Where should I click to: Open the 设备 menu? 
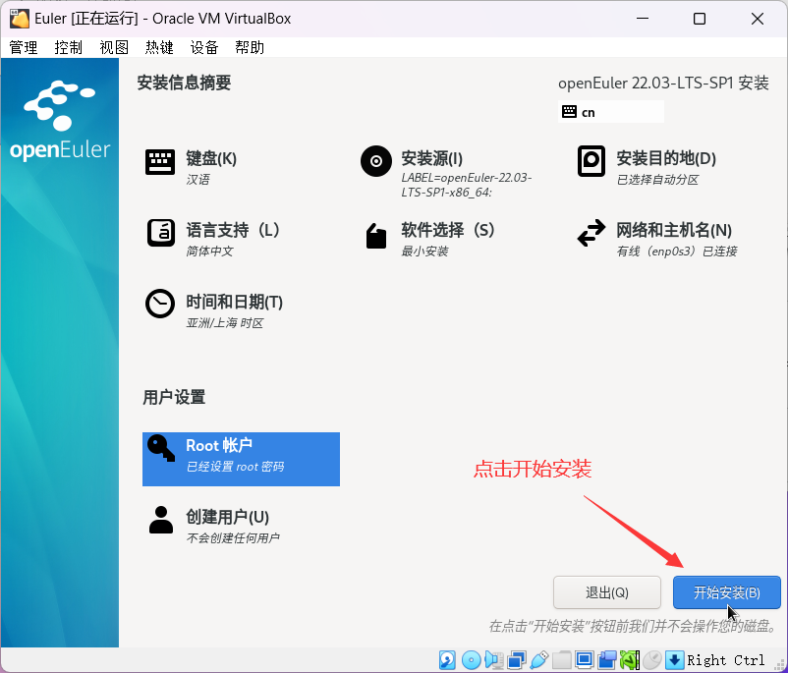click(x=204, y=48)
